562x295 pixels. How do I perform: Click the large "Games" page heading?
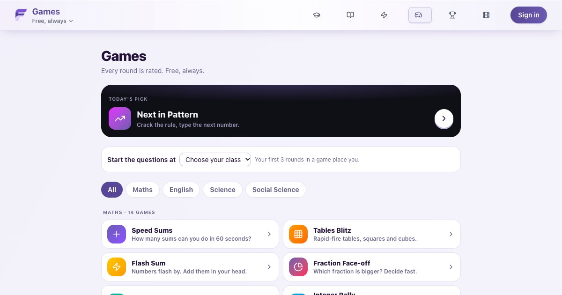[124, 56]
